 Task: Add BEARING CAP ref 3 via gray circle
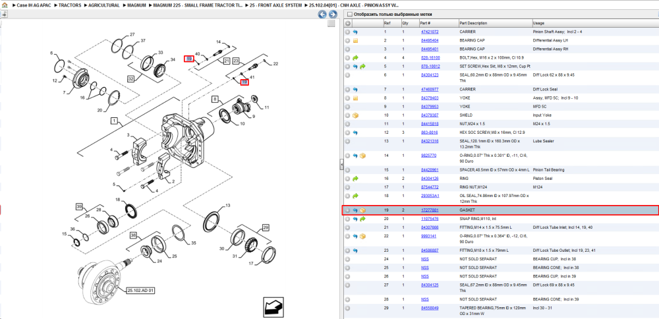pyautogui.click(x=347, y=49)
